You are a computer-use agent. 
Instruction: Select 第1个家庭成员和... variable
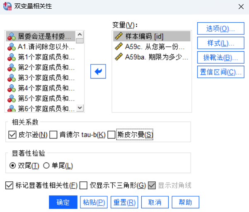pyautogui.click(x=41, y=57)
